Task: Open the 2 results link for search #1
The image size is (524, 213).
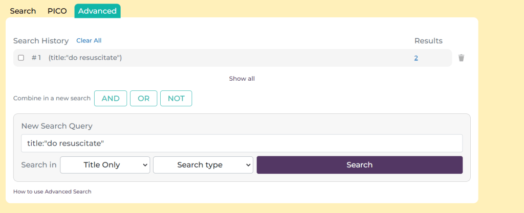Action: tap(416, 58)
